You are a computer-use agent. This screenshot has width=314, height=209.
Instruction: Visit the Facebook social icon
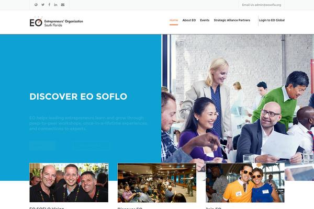click(49, 5)
